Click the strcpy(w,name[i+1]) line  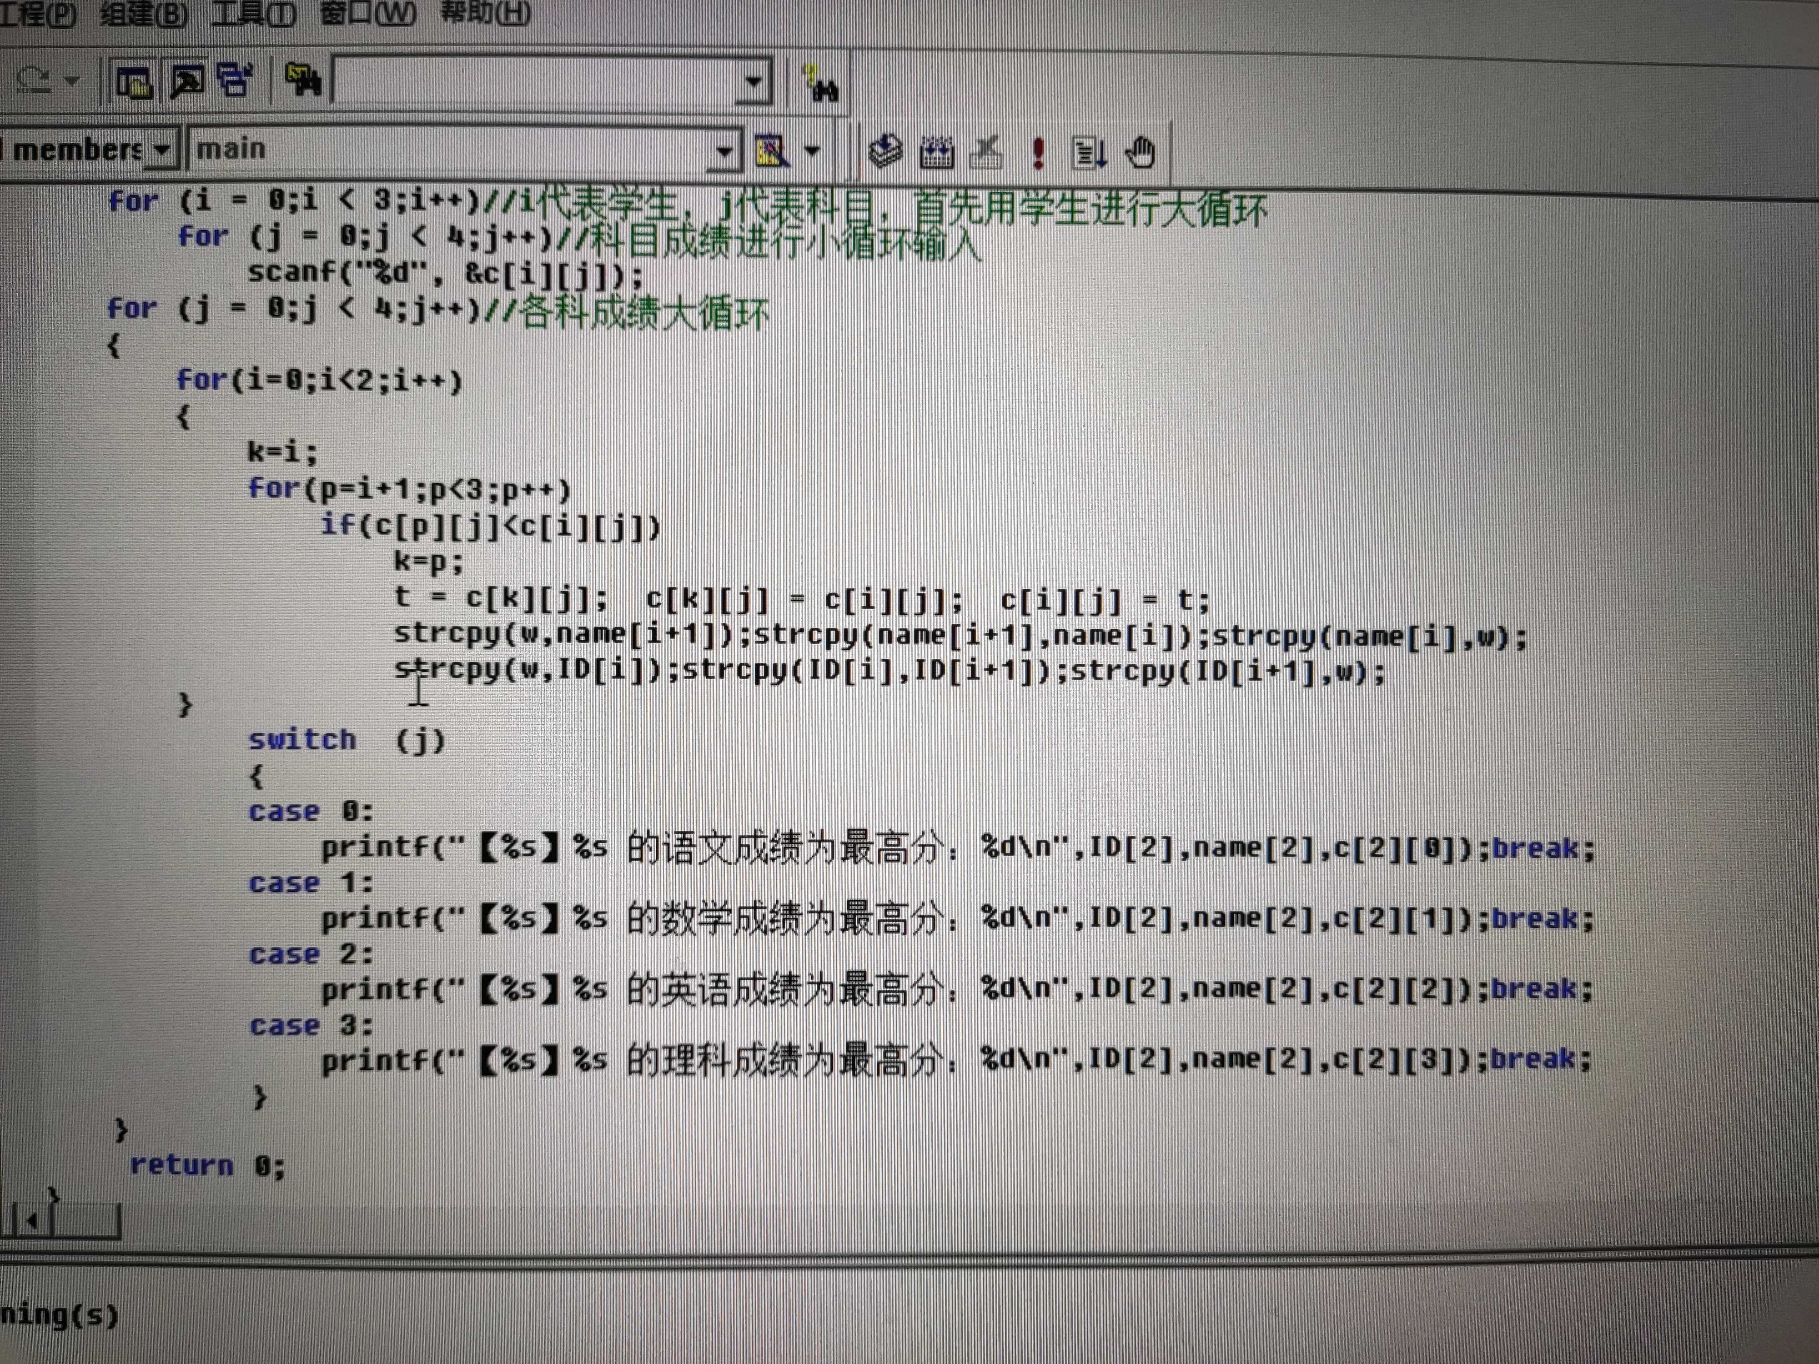[x=960, y=636]
